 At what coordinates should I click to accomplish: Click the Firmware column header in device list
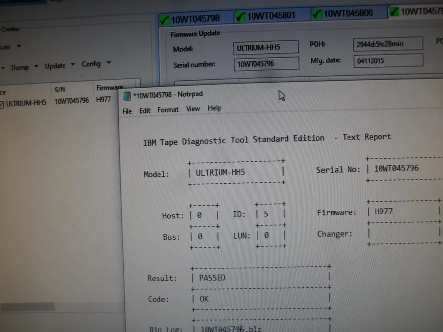click(110, 88)
